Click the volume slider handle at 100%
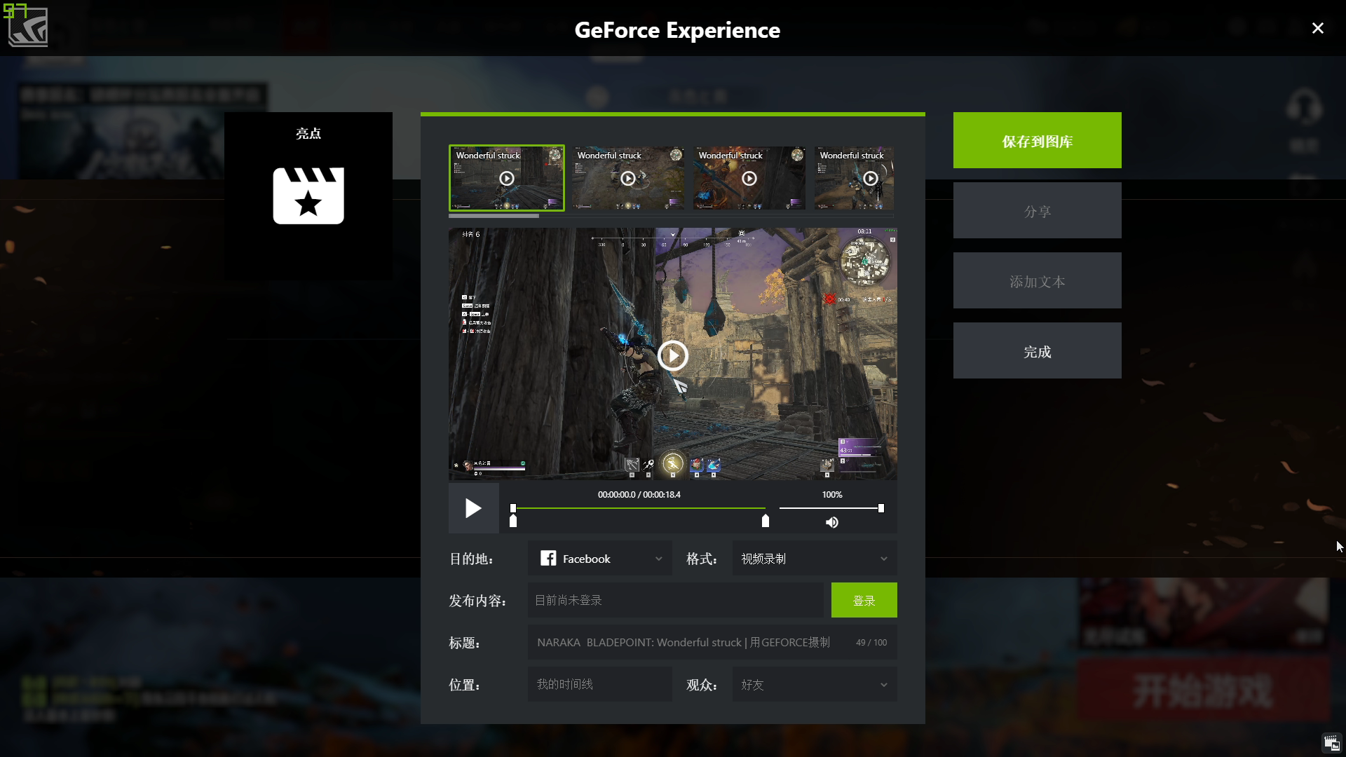This screenshot has height=757, width=1346. [881, 508]
